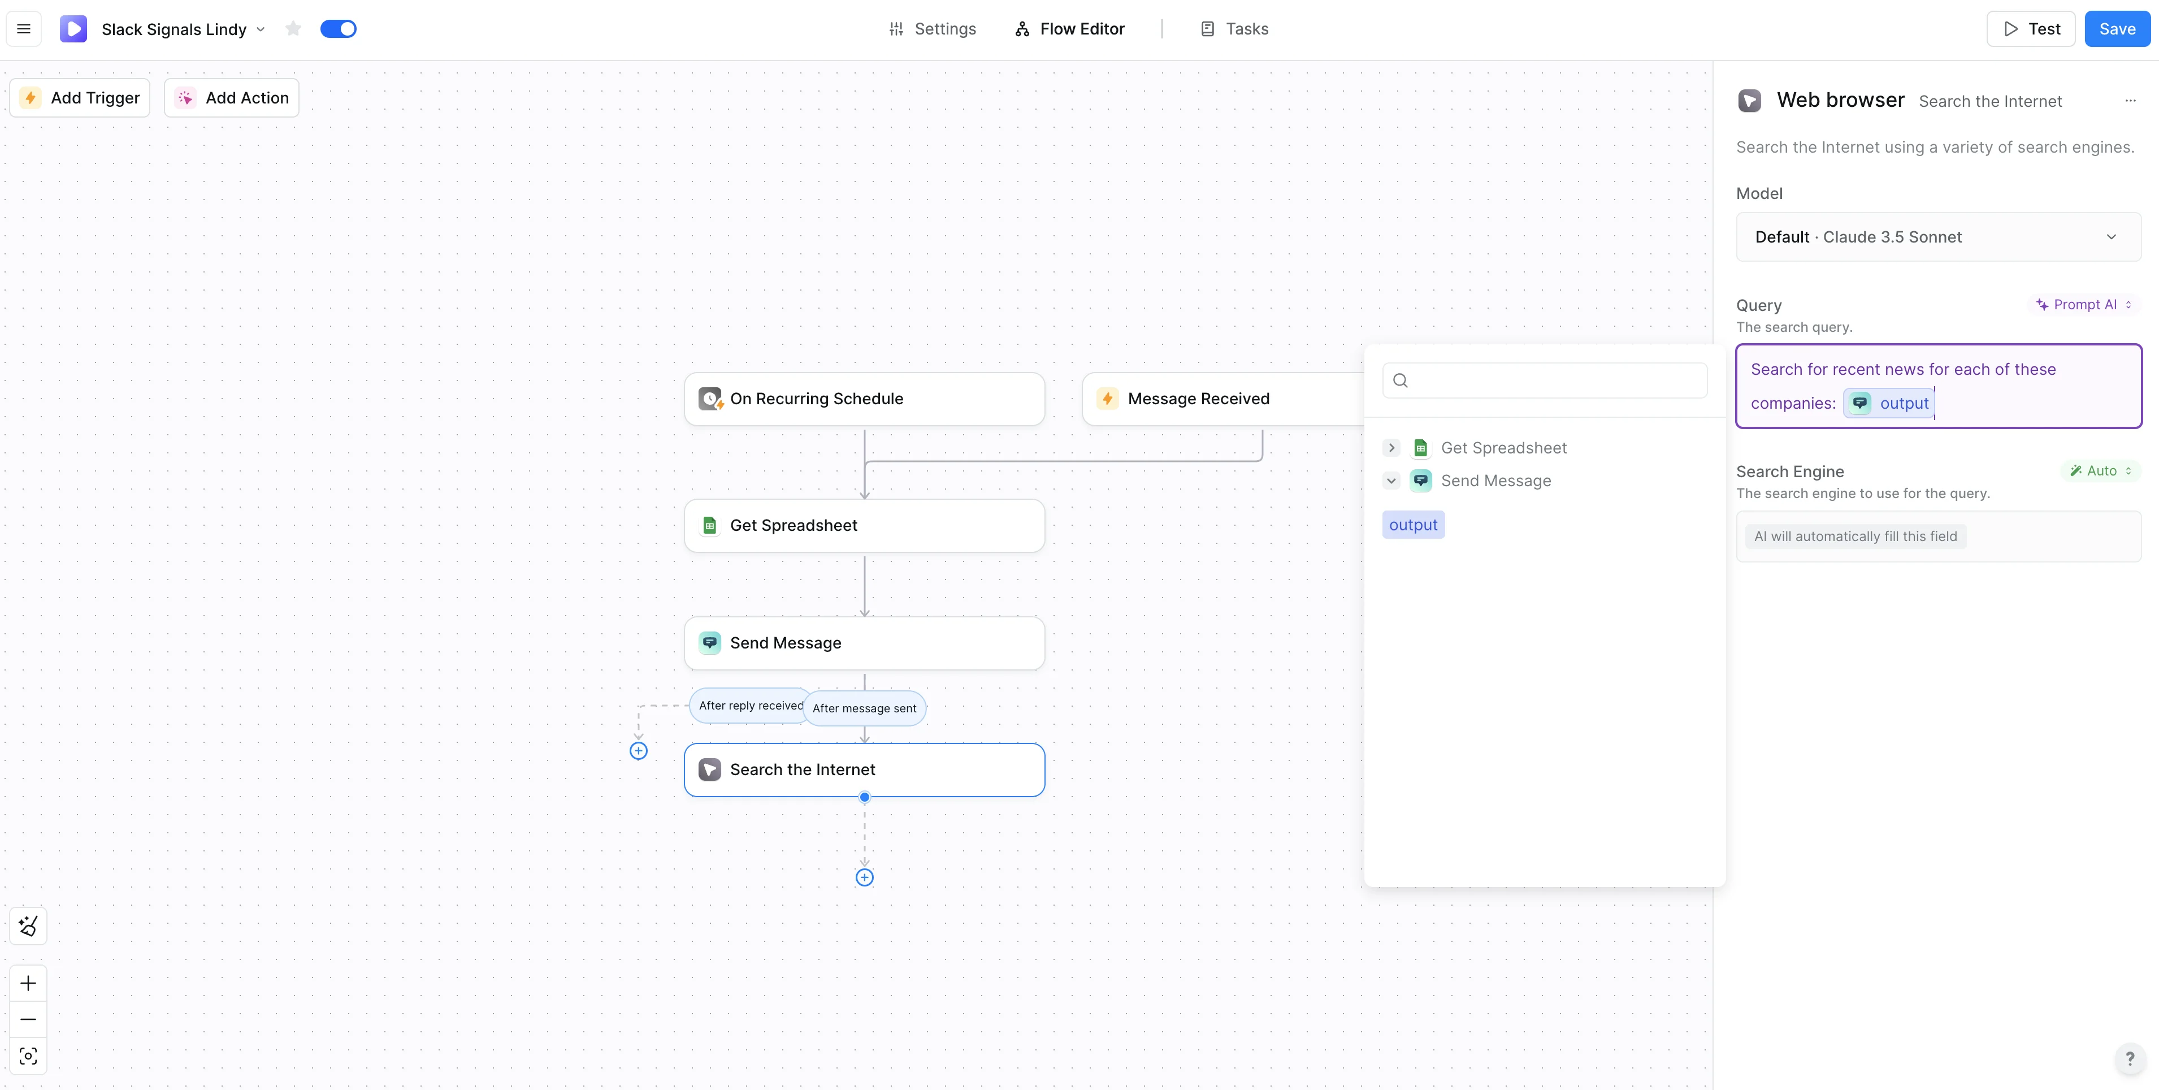Zoom in on the canvas with plus icon
The image size is (2159, 1090).
(28, 983)
